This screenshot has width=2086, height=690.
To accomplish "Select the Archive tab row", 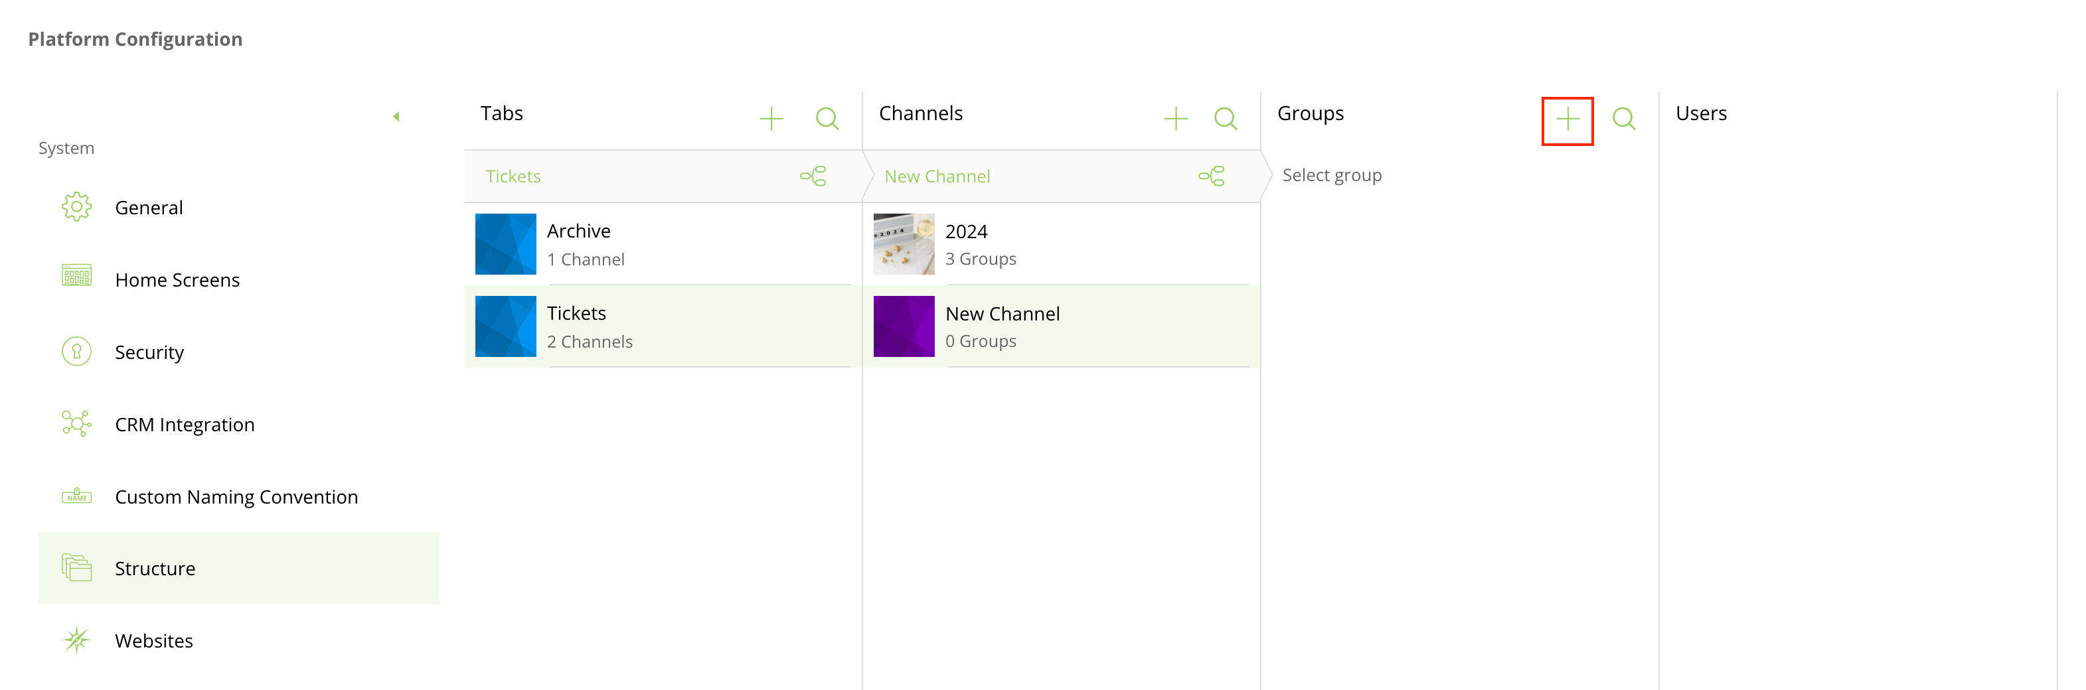I will 663,244.
